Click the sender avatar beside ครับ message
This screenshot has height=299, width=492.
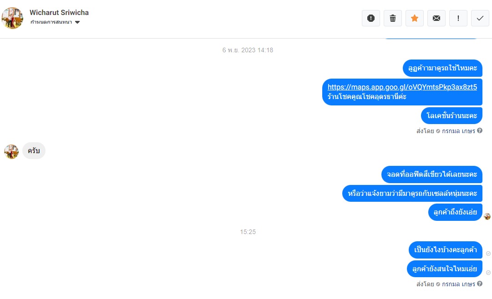[x=11, y=152]
